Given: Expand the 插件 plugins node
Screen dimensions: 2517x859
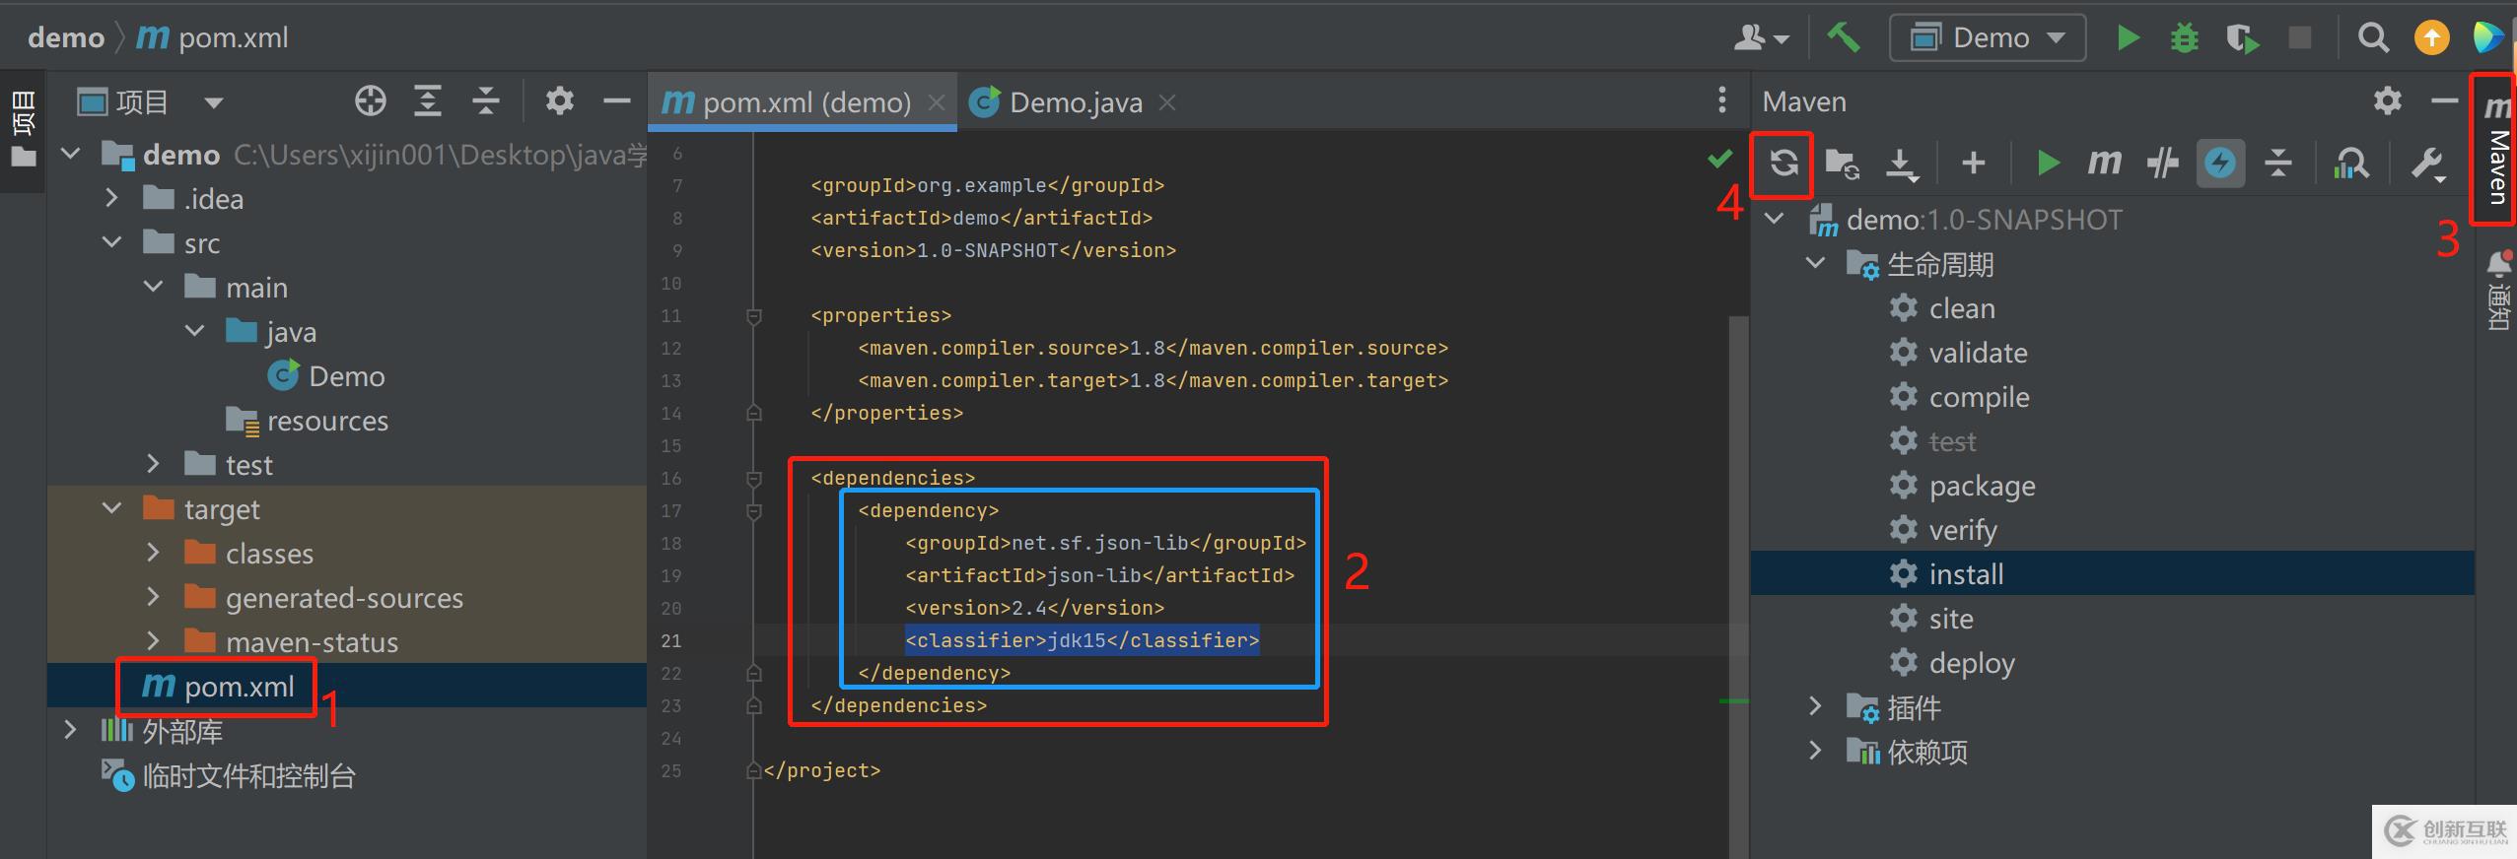Looking at the screenshot, I should coord(1815,705).
